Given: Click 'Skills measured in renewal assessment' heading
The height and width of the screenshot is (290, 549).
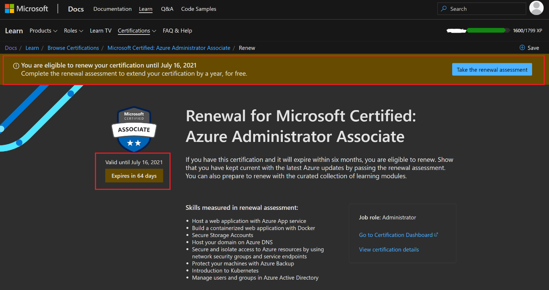Looking at the screenshot, I should [x=242, y=208].
